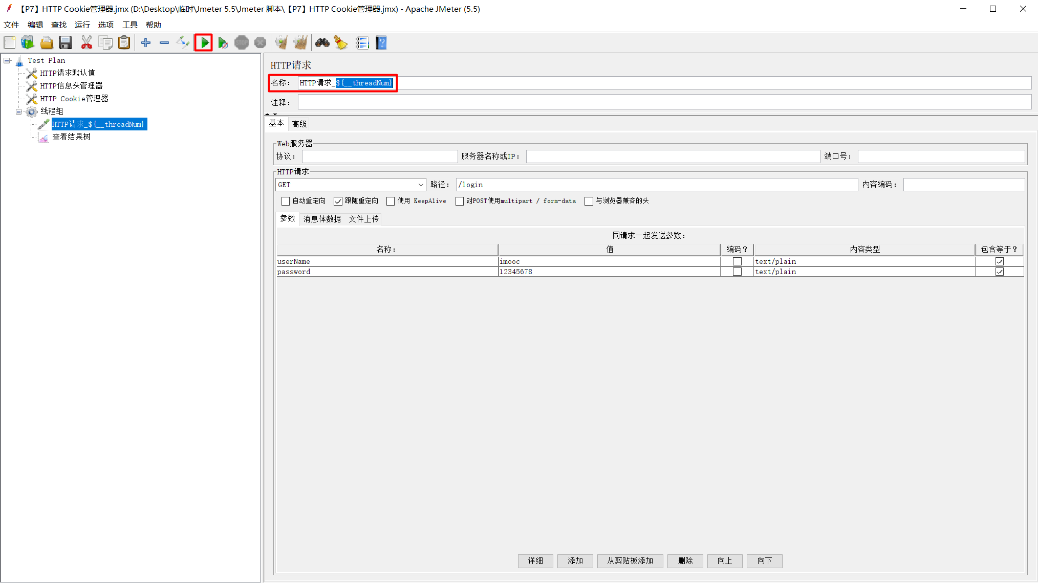The image size is (1038, 583).
Task: Click 从剪贴板添加 button
Action: pyautogui.click(x=630, y=561)
